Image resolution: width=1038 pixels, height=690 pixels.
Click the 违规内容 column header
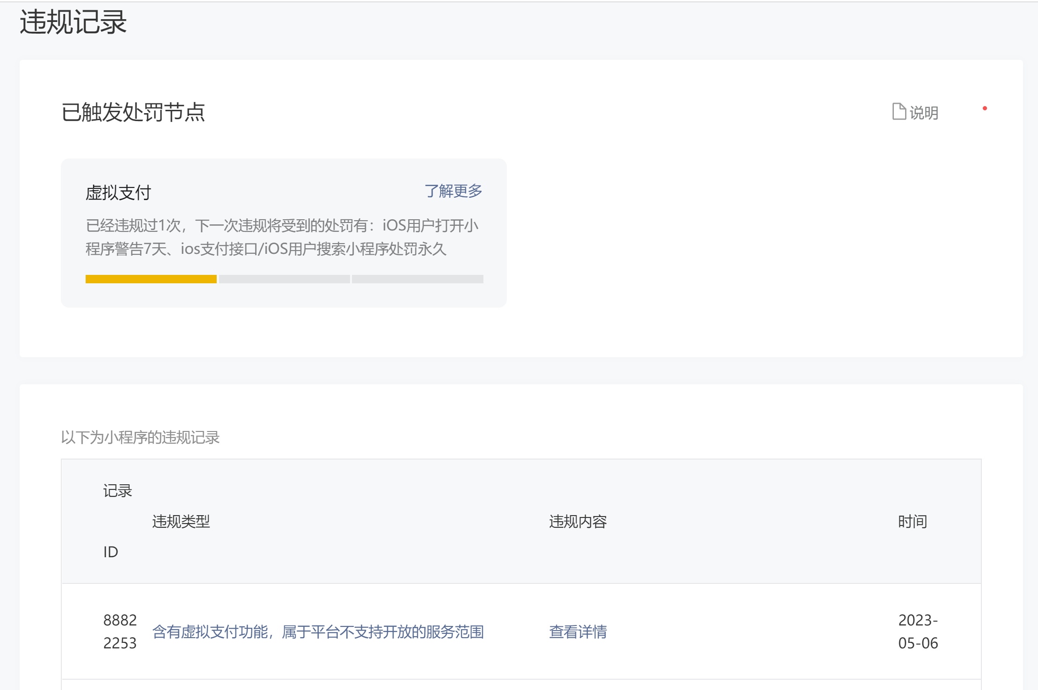click(577, 521)
